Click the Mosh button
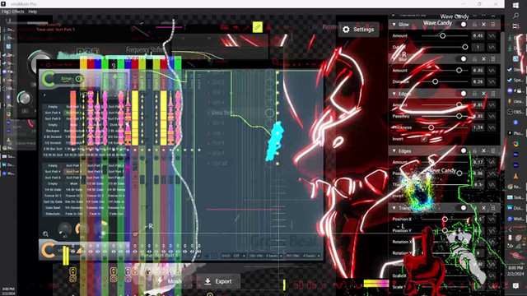 [x=170, y=281]
